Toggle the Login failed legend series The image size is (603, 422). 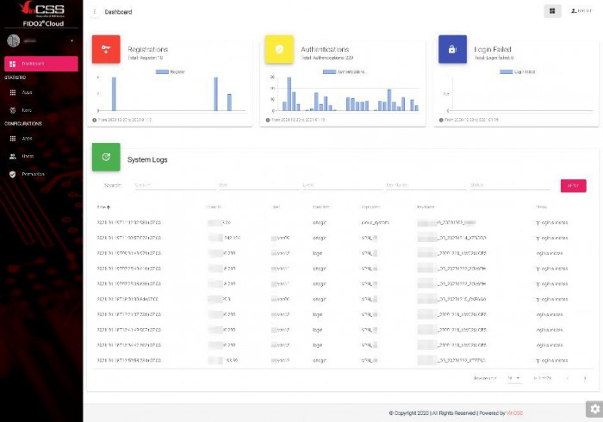(518, 71)
